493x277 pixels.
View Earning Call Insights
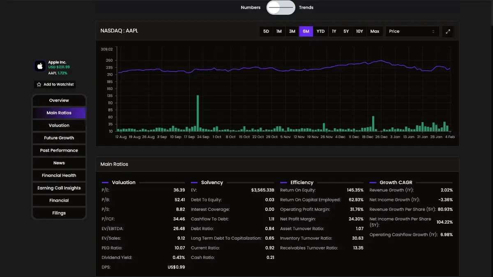pyautogui.click(x=59, y=188)
